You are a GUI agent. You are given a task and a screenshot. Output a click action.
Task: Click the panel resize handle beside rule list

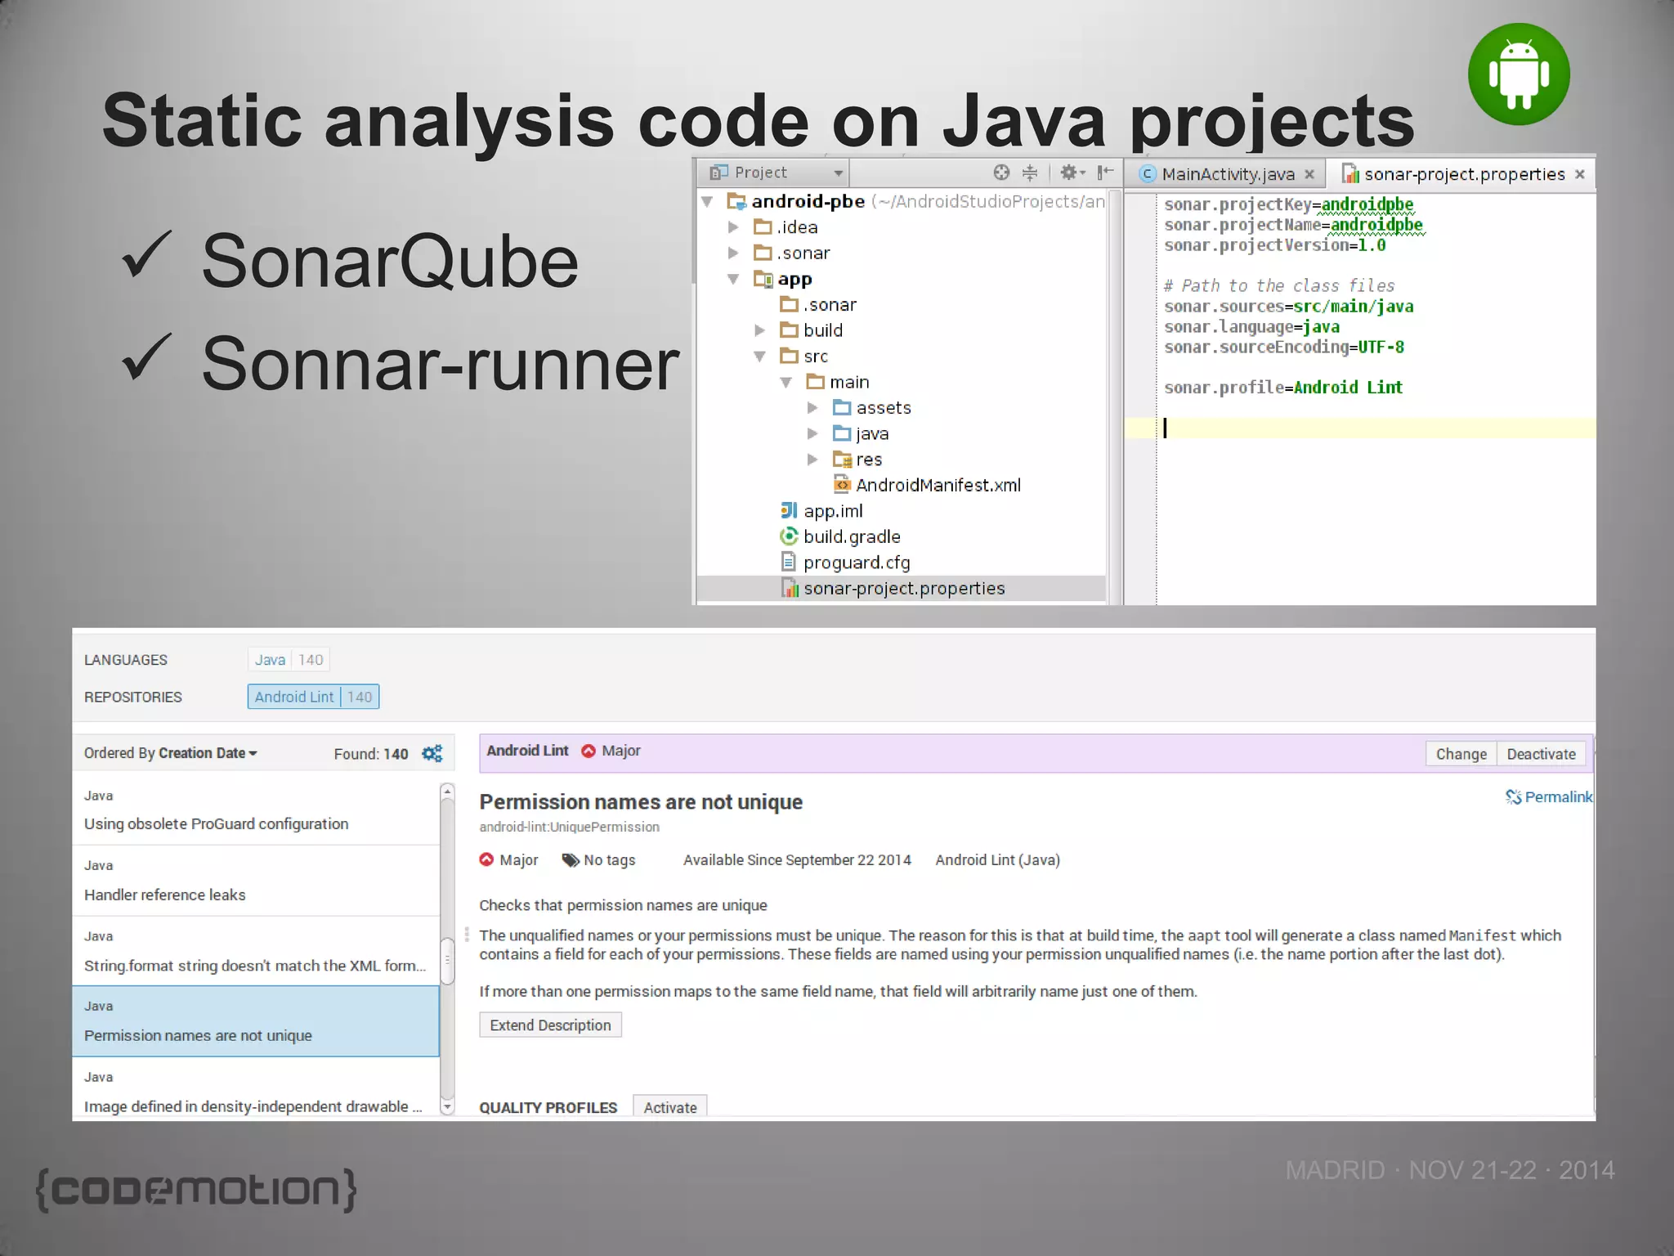[467, 934]
